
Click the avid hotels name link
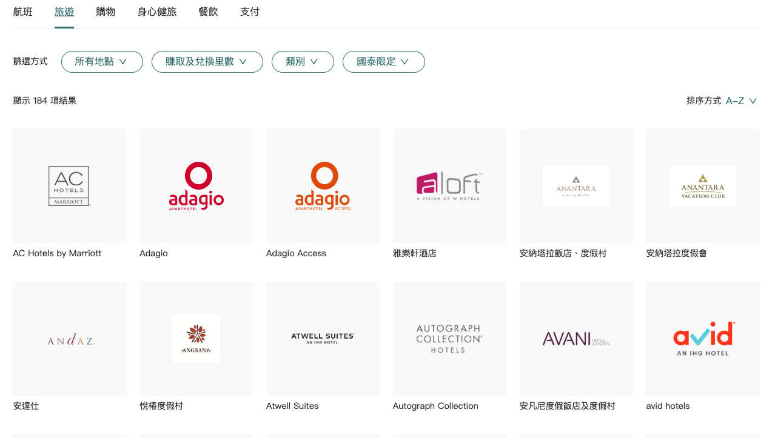668,406
